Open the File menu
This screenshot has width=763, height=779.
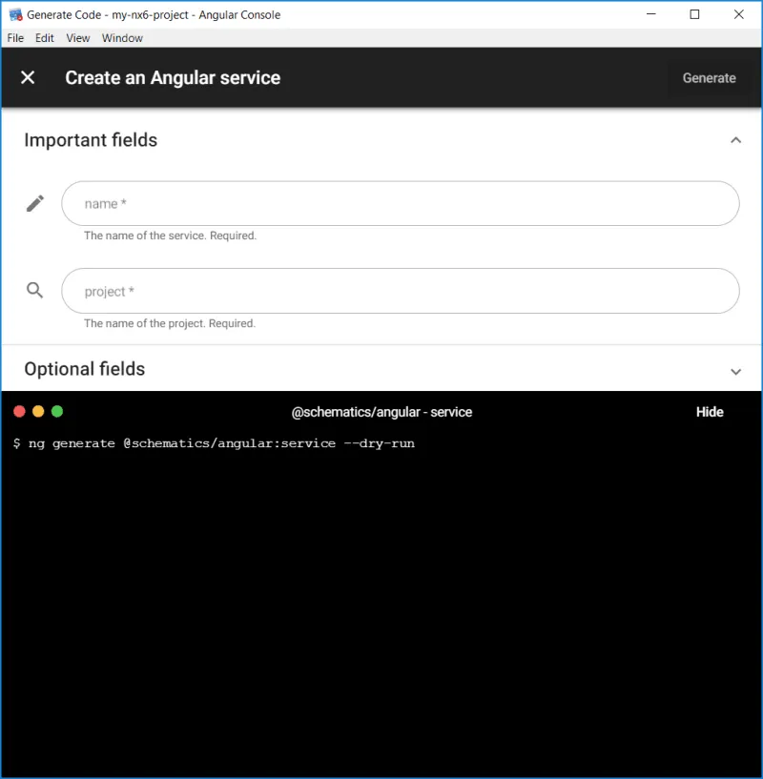[15, 38]
